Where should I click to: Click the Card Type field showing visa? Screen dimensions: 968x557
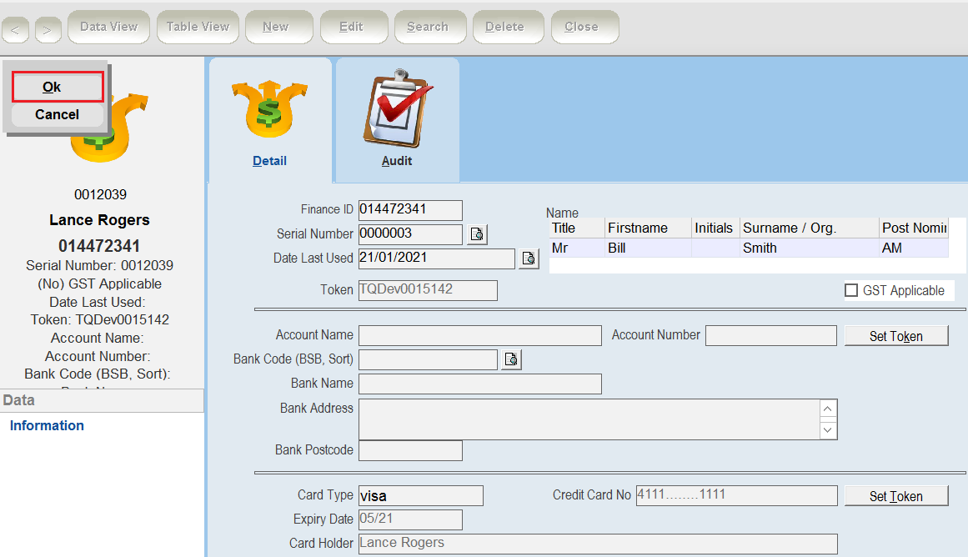pyautogui.click(x=421, y=496)
